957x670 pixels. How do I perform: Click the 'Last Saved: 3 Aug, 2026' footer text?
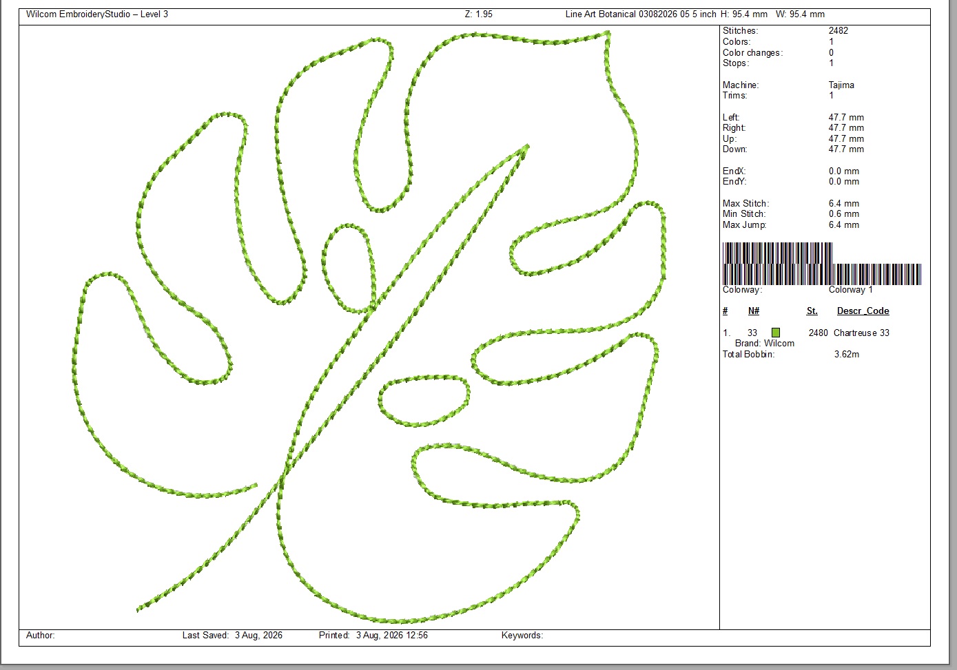(232, 635)
